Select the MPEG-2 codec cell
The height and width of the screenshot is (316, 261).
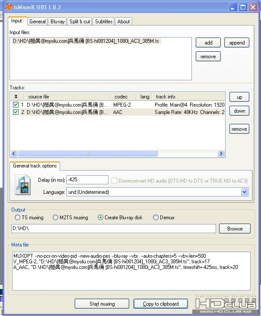(122, 105)
